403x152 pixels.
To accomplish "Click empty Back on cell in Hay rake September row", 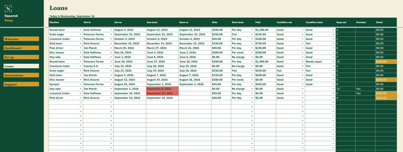I will 195,89.
